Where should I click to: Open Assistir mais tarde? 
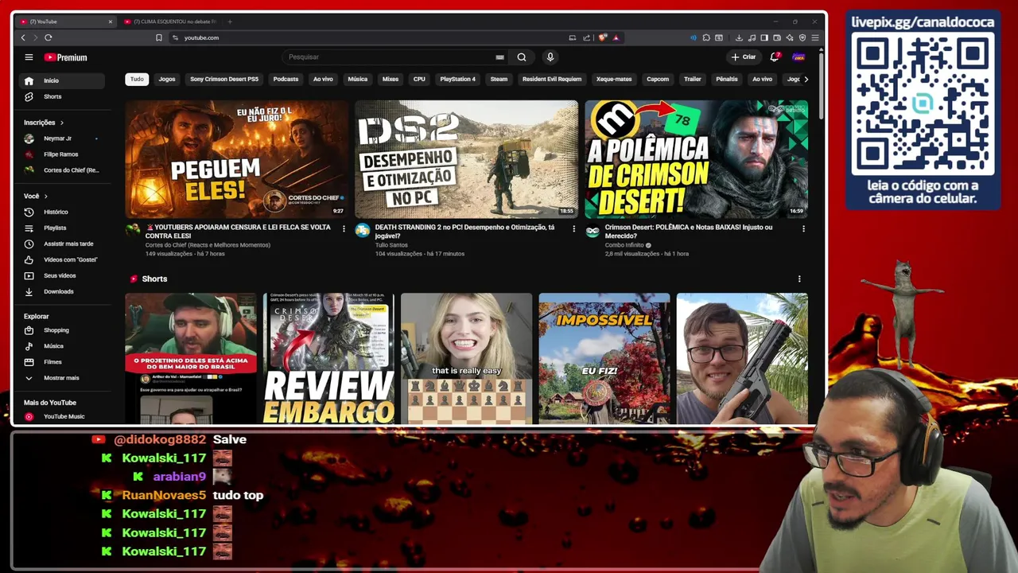coord(62,244)
